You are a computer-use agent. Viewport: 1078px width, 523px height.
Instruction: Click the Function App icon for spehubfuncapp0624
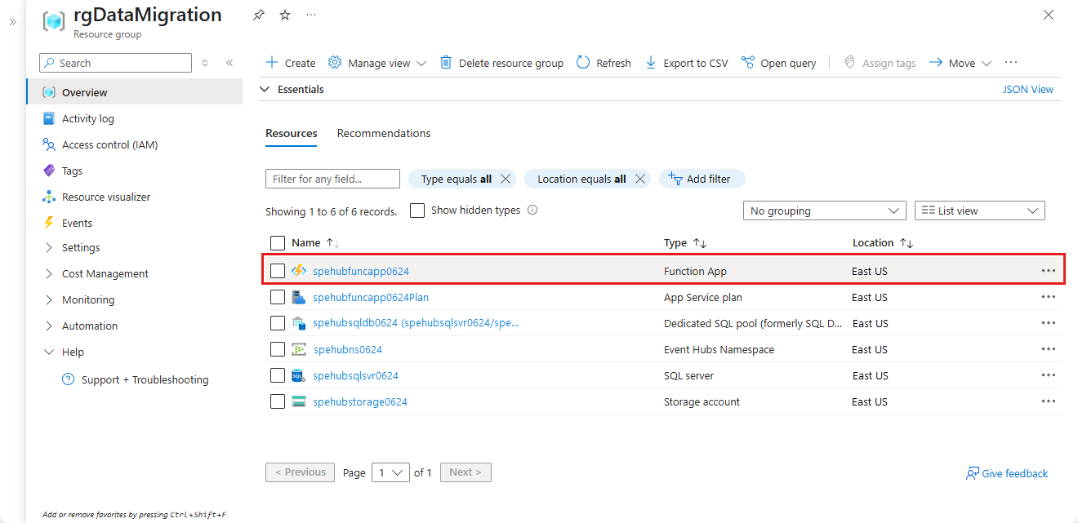(299, 271)
